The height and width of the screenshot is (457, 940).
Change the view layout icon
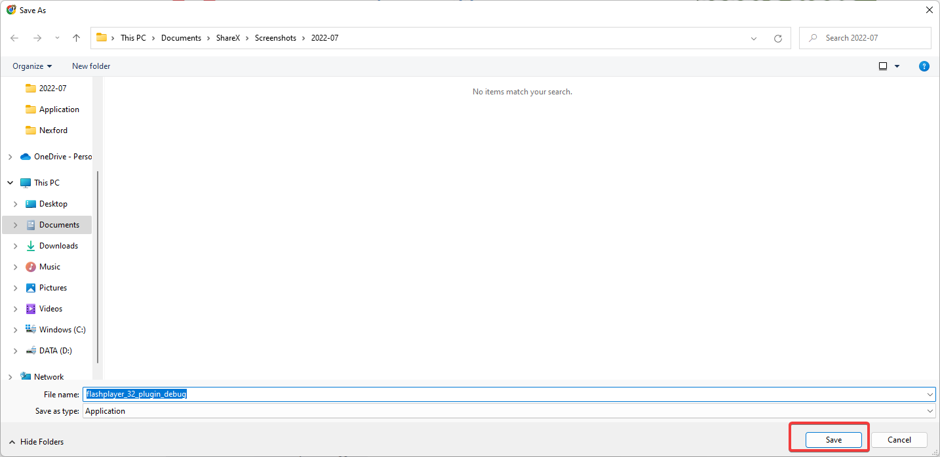pos(883,66)
